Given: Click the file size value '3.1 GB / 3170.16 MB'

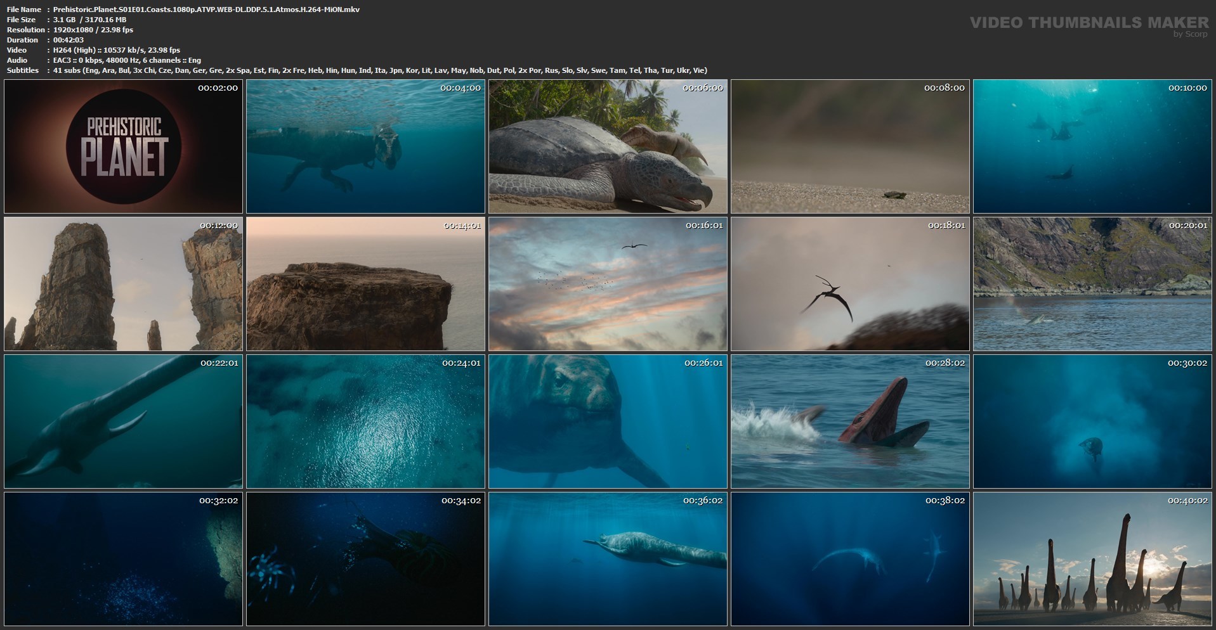Looking at the screenshot, I should pos(89,20).
